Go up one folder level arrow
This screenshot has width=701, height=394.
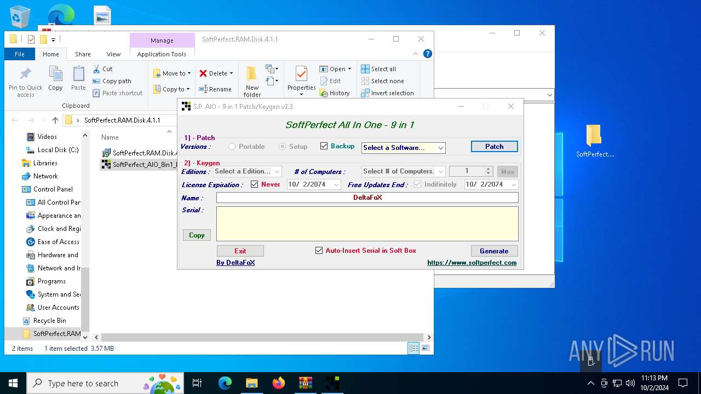point(55,120)
